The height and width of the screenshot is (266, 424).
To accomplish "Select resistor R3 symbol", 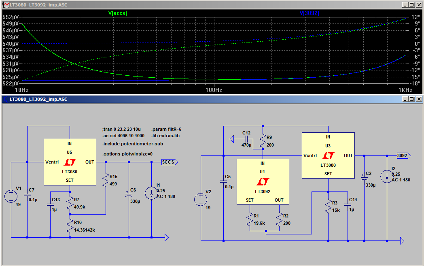I will (x=328, y=206).
